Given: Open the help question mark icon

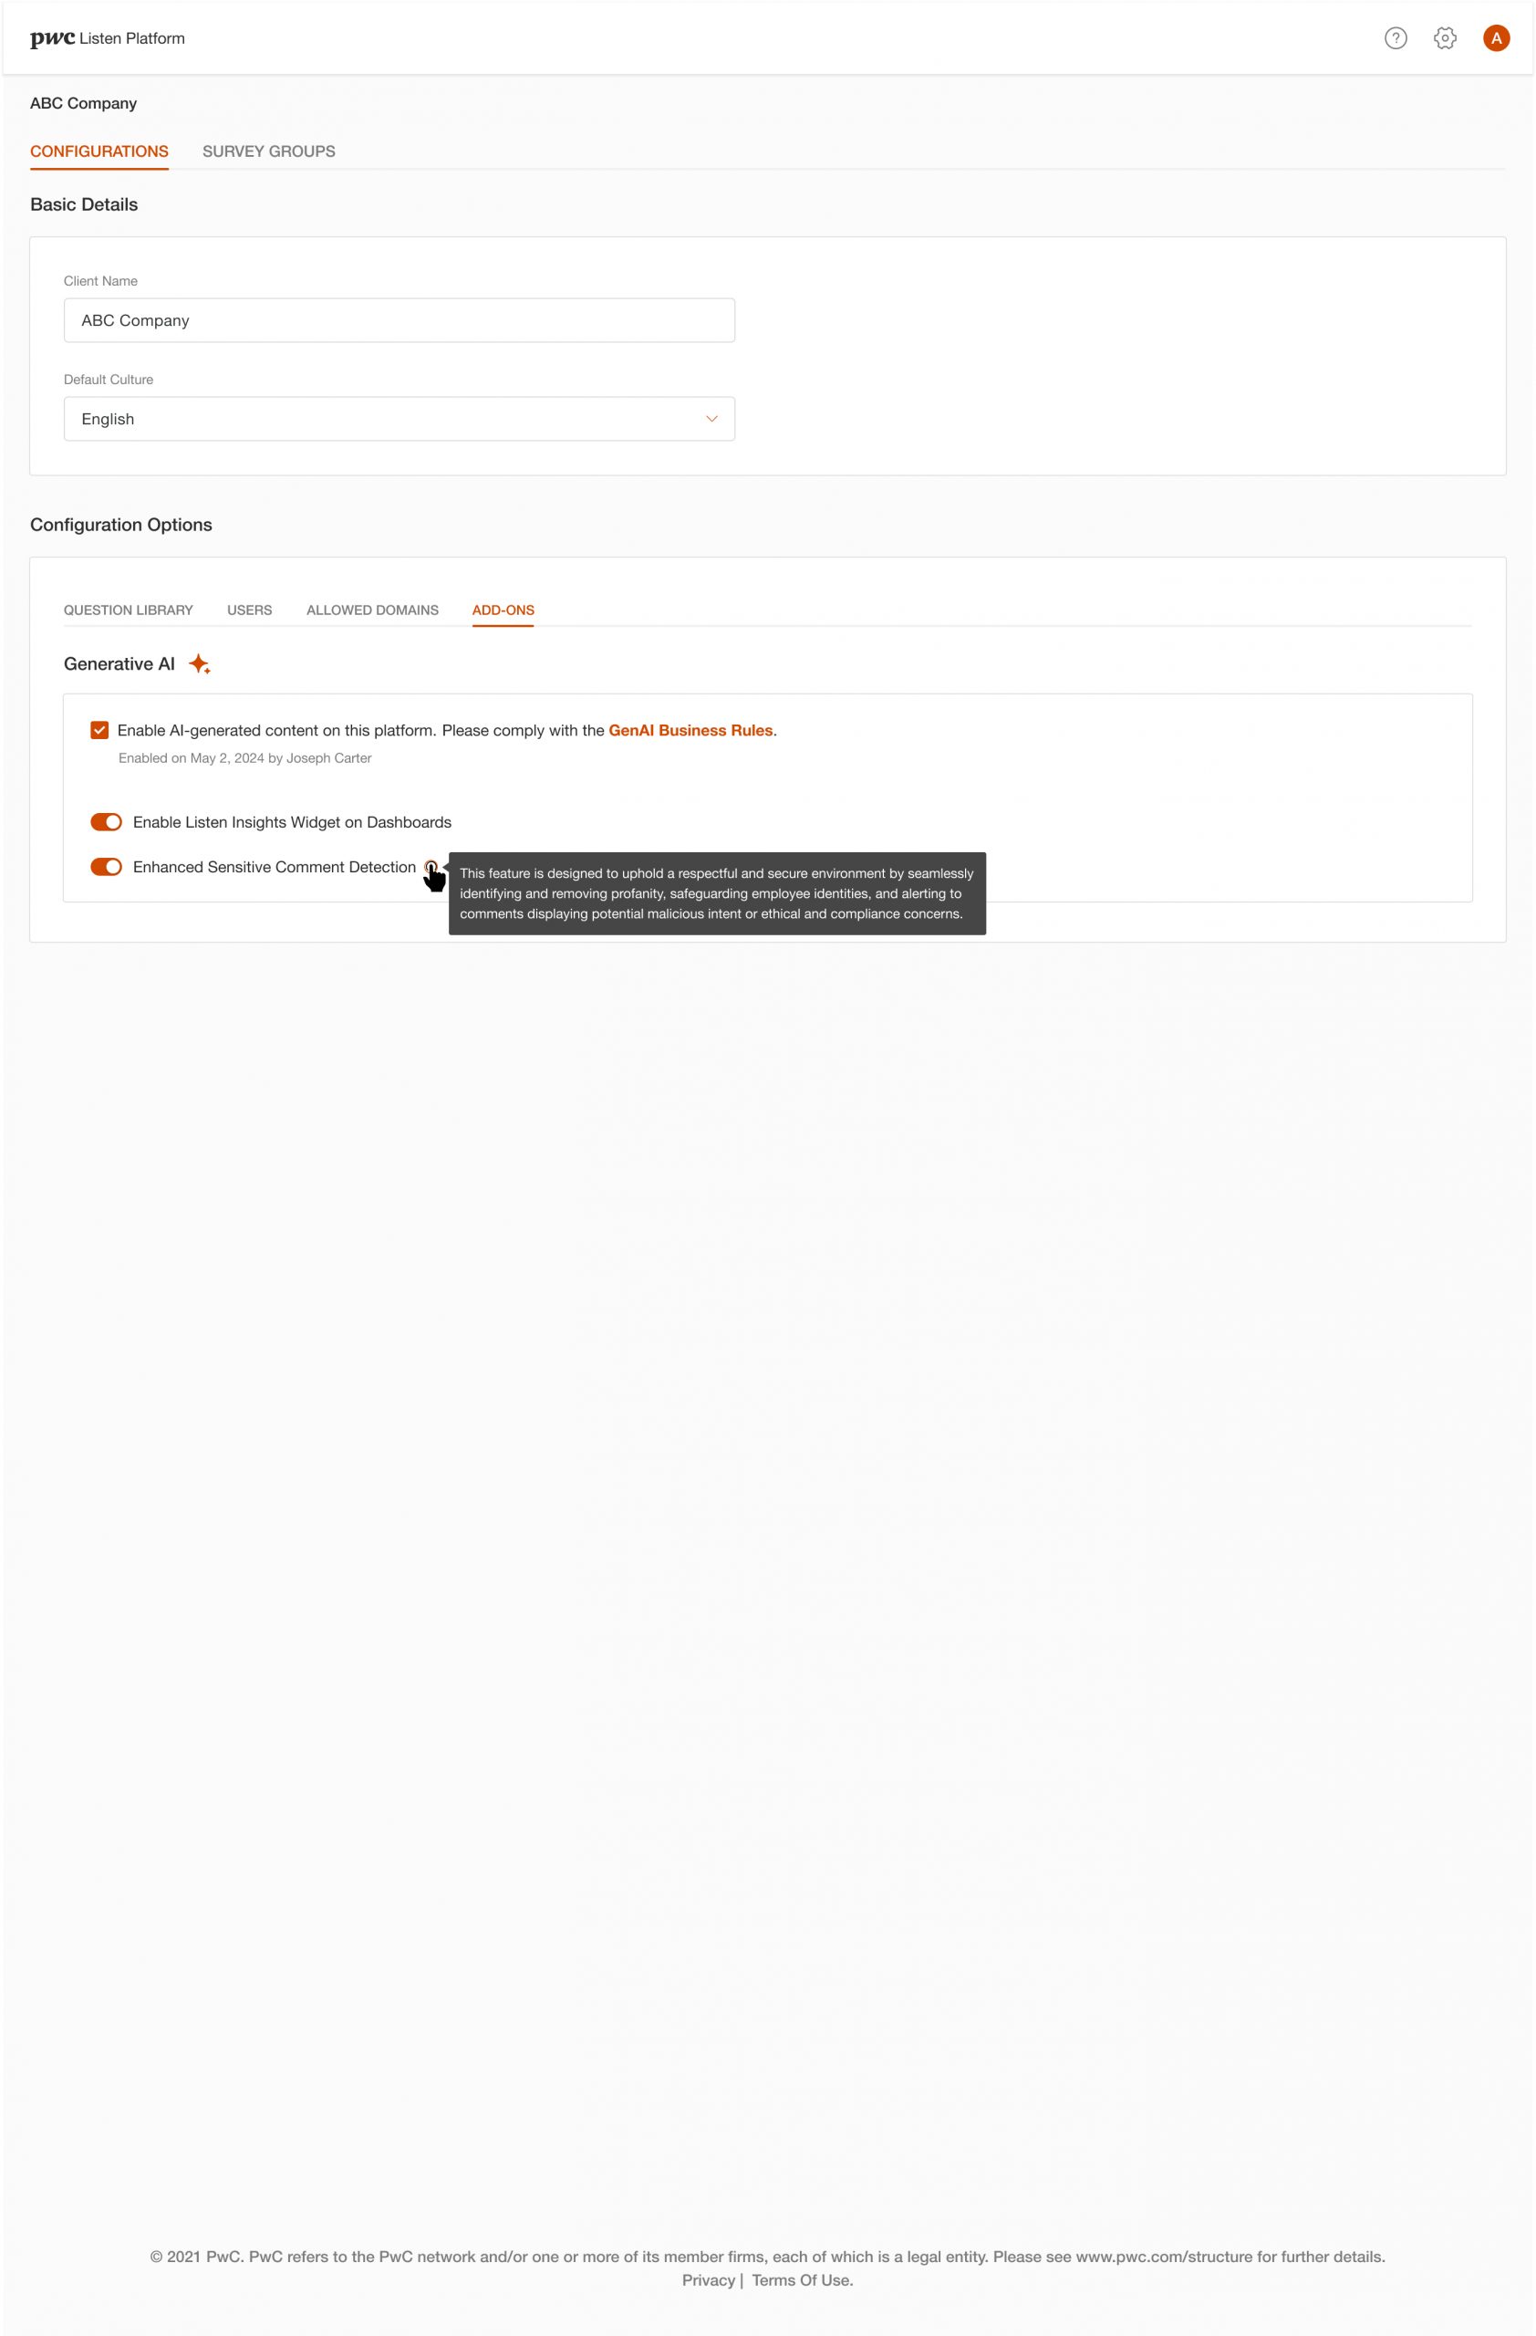Looking at the screenshot, I should tap(1395, 38).
